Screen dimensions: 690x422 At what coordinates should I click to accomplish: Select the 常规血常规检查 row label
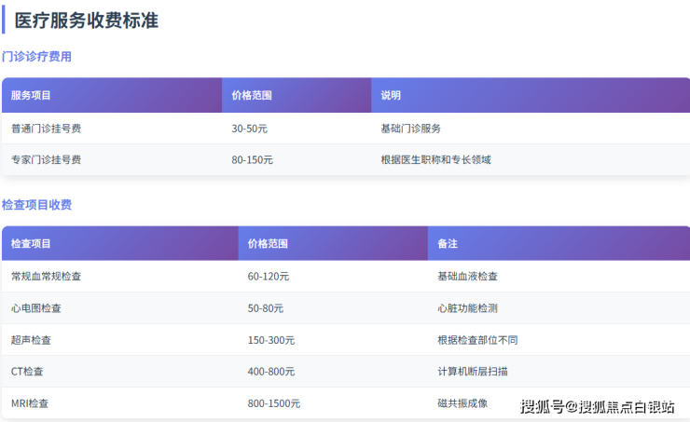46,277
